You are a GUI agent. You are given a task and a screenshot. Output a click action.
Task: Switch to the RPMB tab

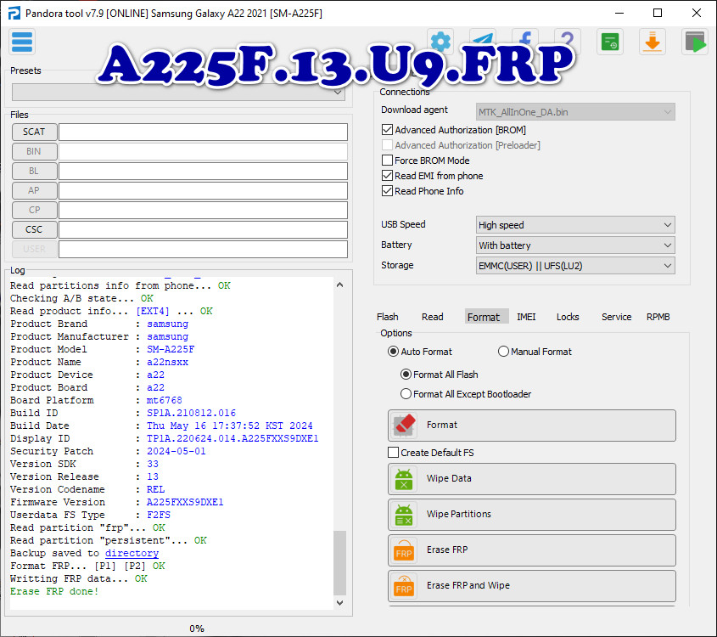click(658, 317)
